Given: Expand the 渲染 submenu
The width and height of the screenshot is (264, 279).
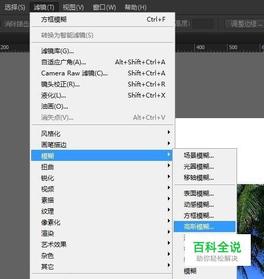Looking at the screenshot, I should (x=102, y=233).
